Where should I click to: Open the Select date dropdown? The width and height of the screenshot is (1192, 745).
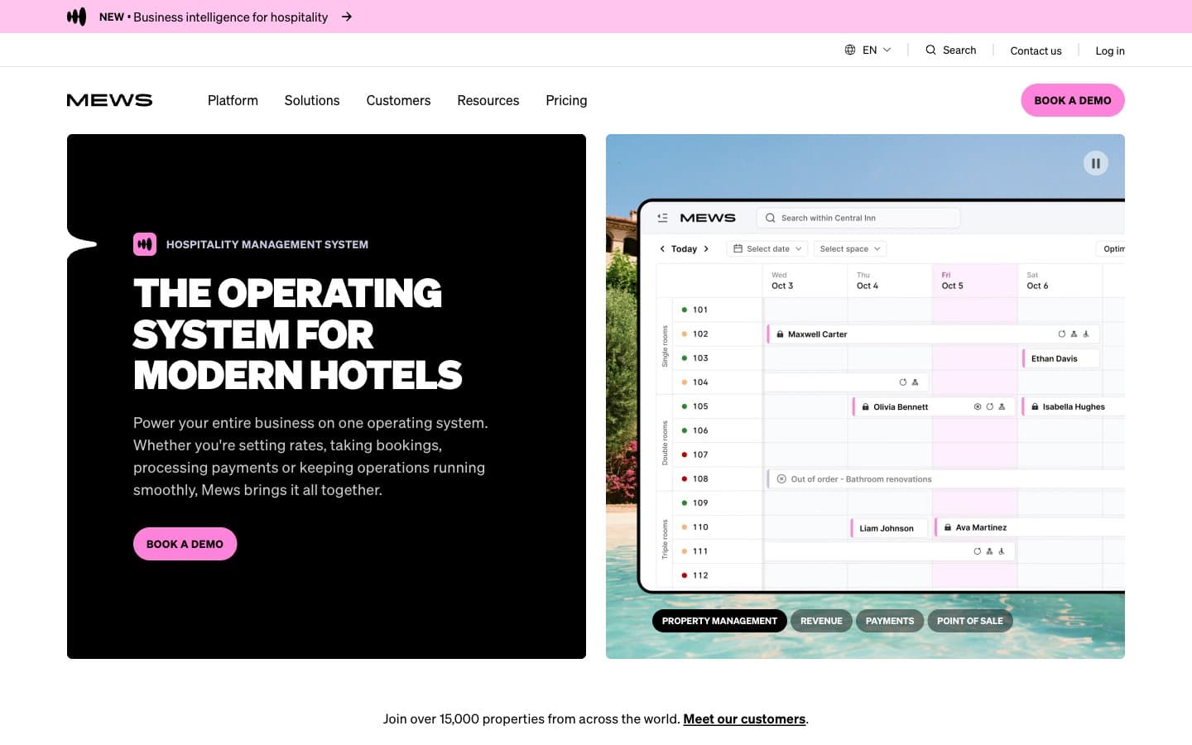(x=767, y=248)
